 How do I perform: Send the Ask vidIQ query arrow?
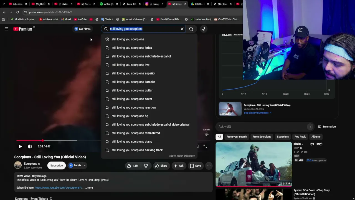click(x=310, y=127)
